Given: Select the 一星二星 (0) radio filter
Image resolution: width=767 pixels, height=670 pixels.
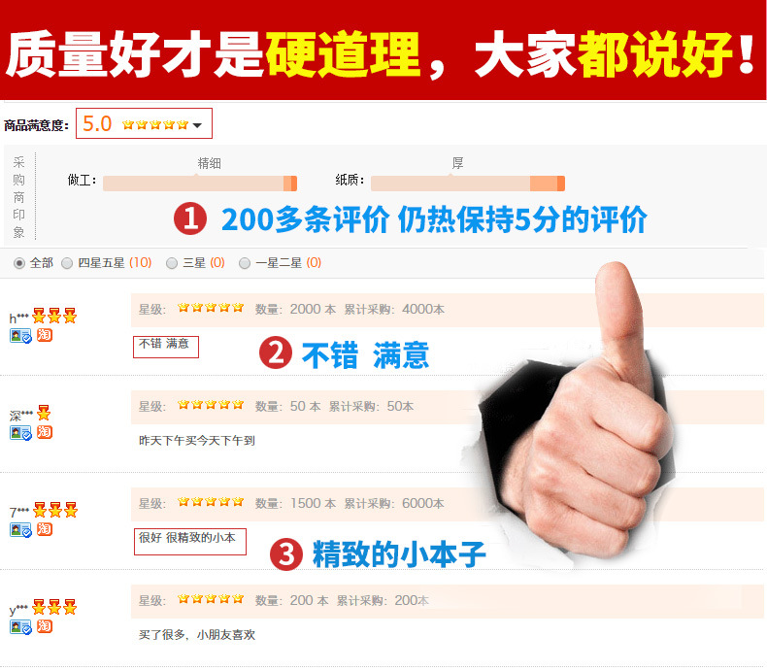Looking at the screenshot, I should coord(245,263).
